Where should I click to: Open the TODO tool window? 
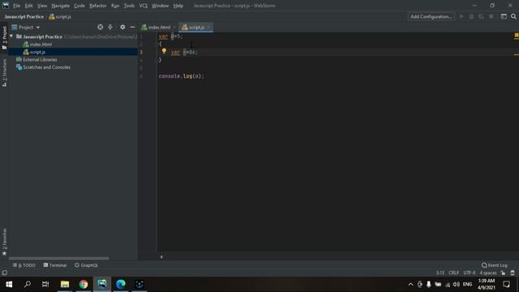(x=24, y=265)
